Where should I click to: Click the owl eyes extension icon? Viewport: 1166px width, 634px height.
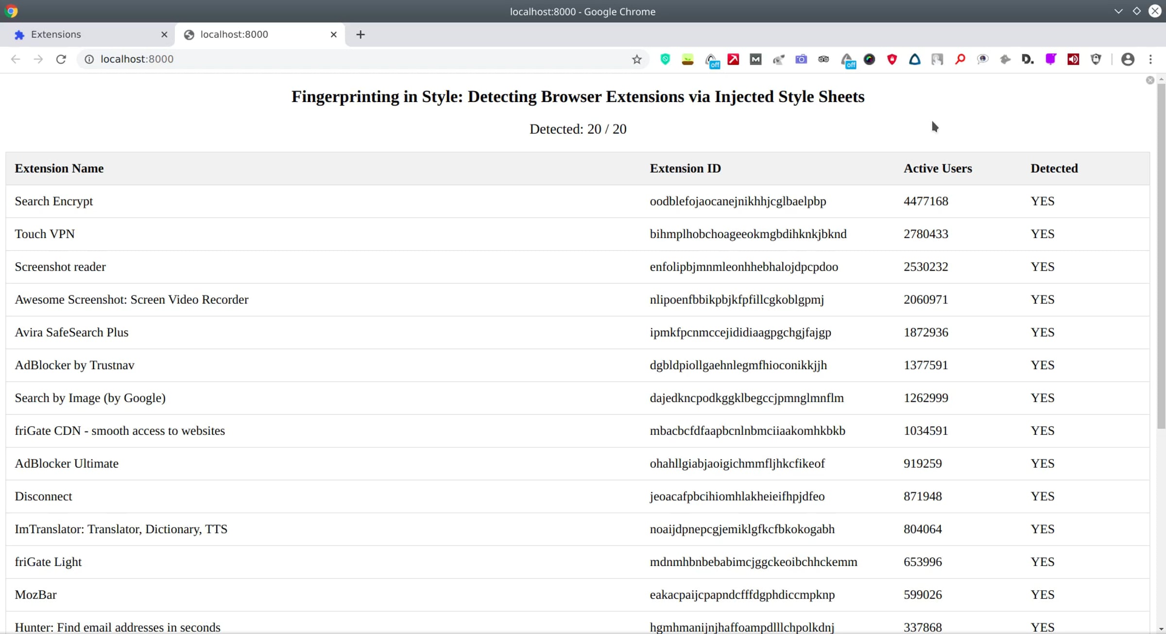823,59
